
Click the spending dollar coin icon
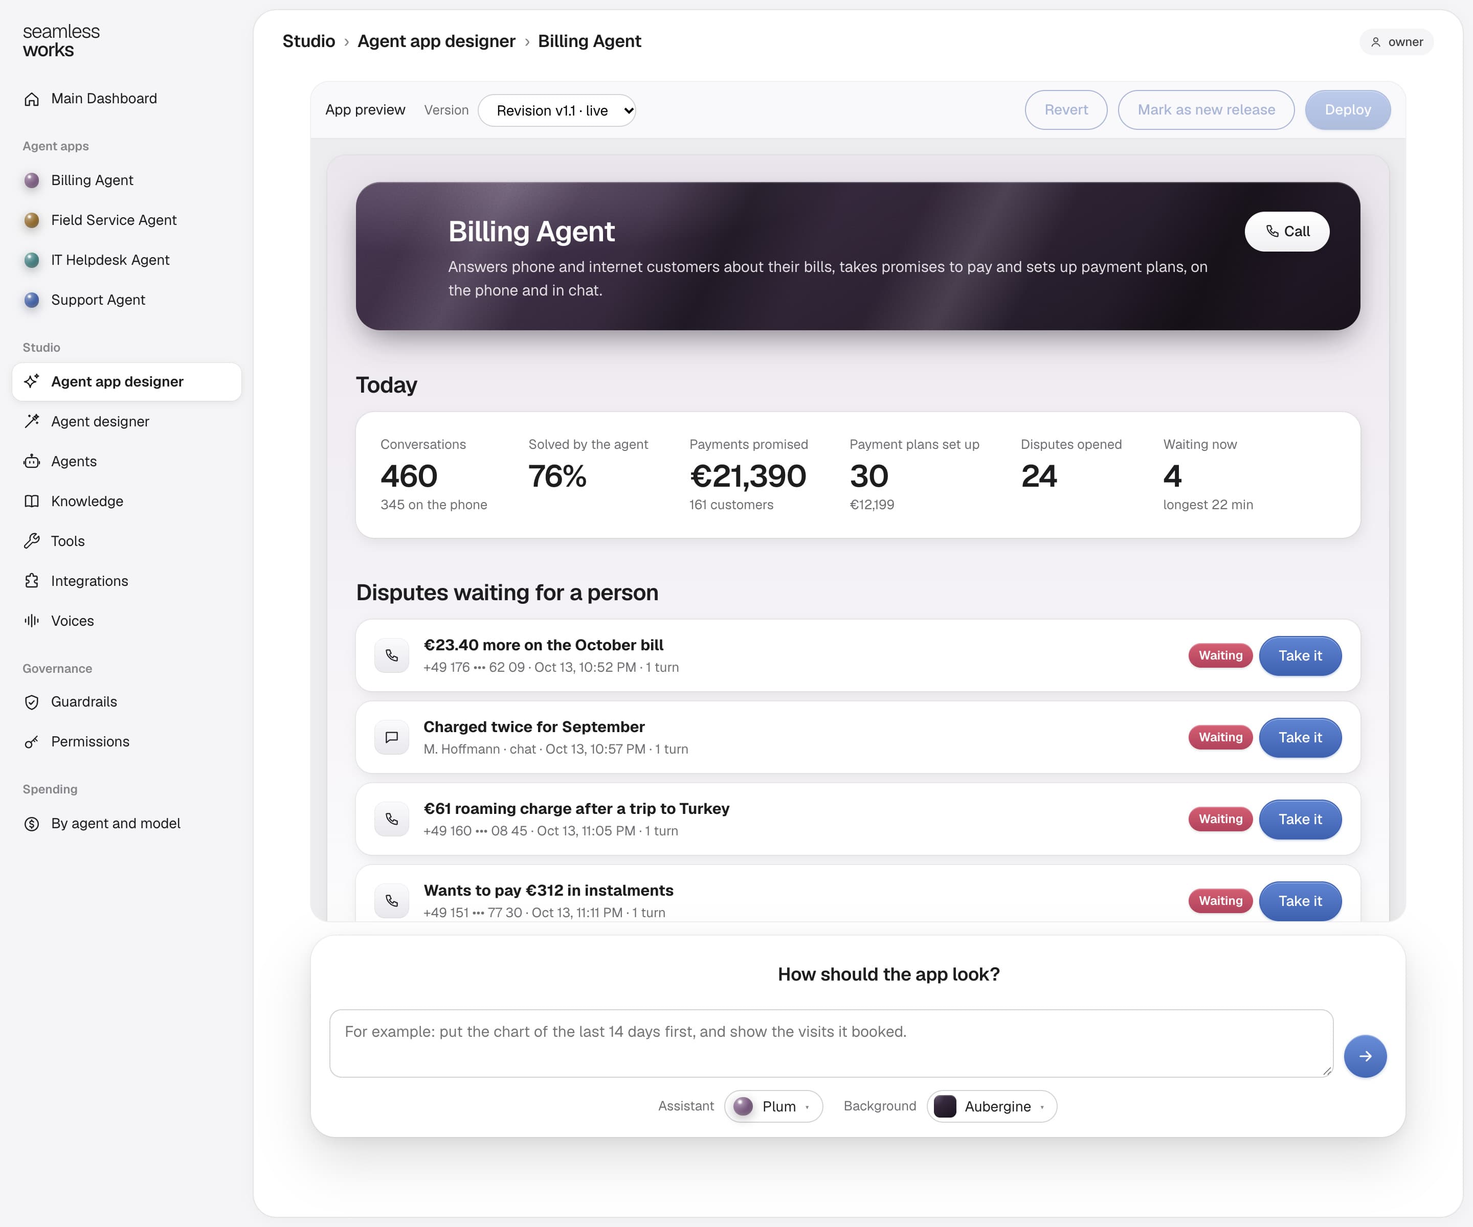point(32,824)
